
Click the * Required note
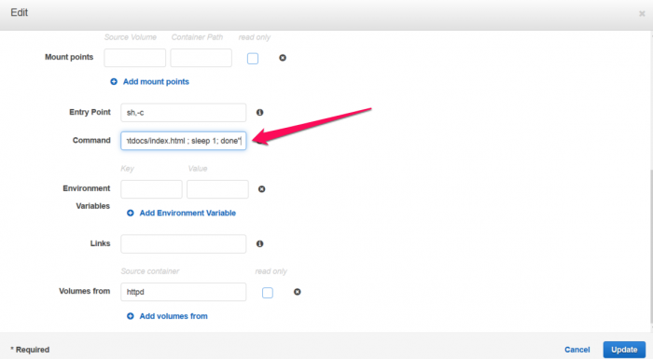(30, 350)
